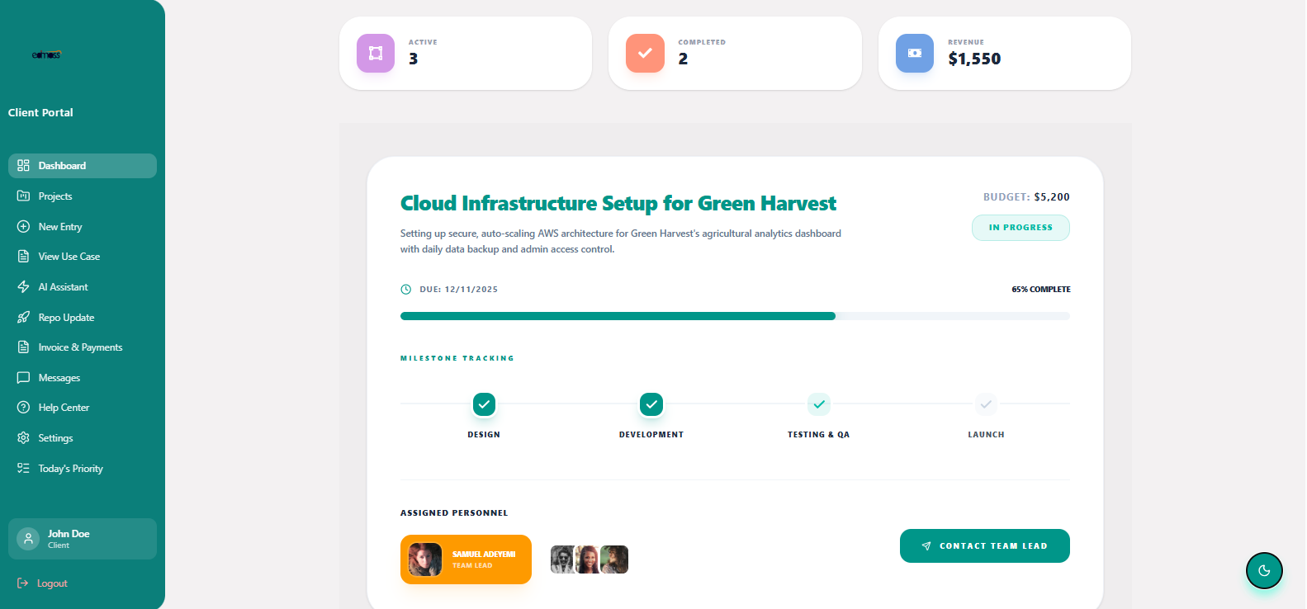Click the DUE: 12/11/2025 date text
1307x609 pixels.
tap(458, 290)
